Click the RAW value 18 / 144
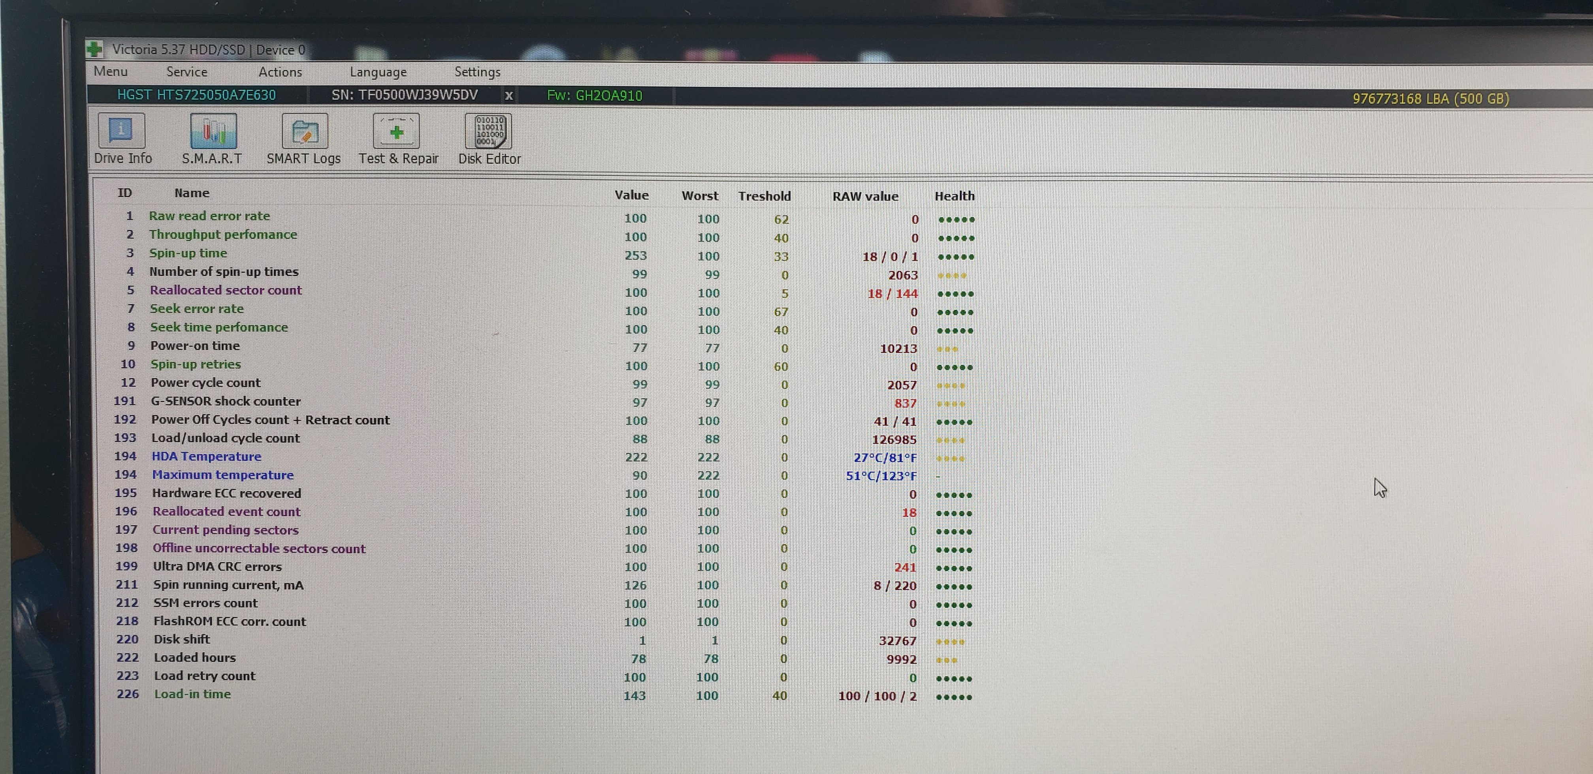This screenshot has width=1593, height=774. (893, 294)
